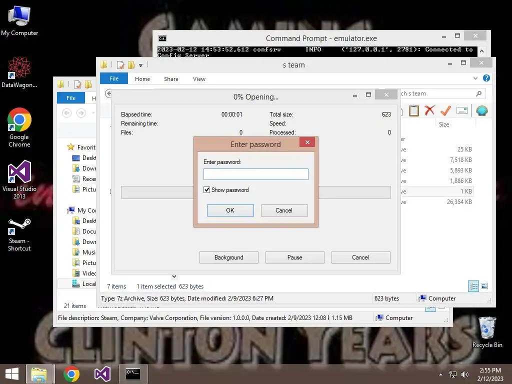Open Visual Studio 2013 desktop shortcut

(x=19, y=179)
